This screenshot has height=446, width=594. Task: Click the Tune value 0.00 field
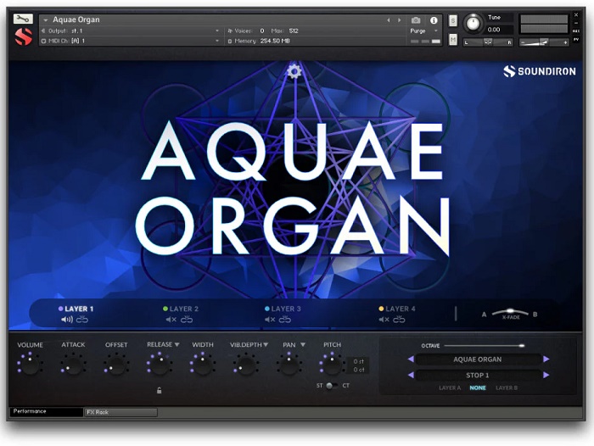tap(499, 30)
